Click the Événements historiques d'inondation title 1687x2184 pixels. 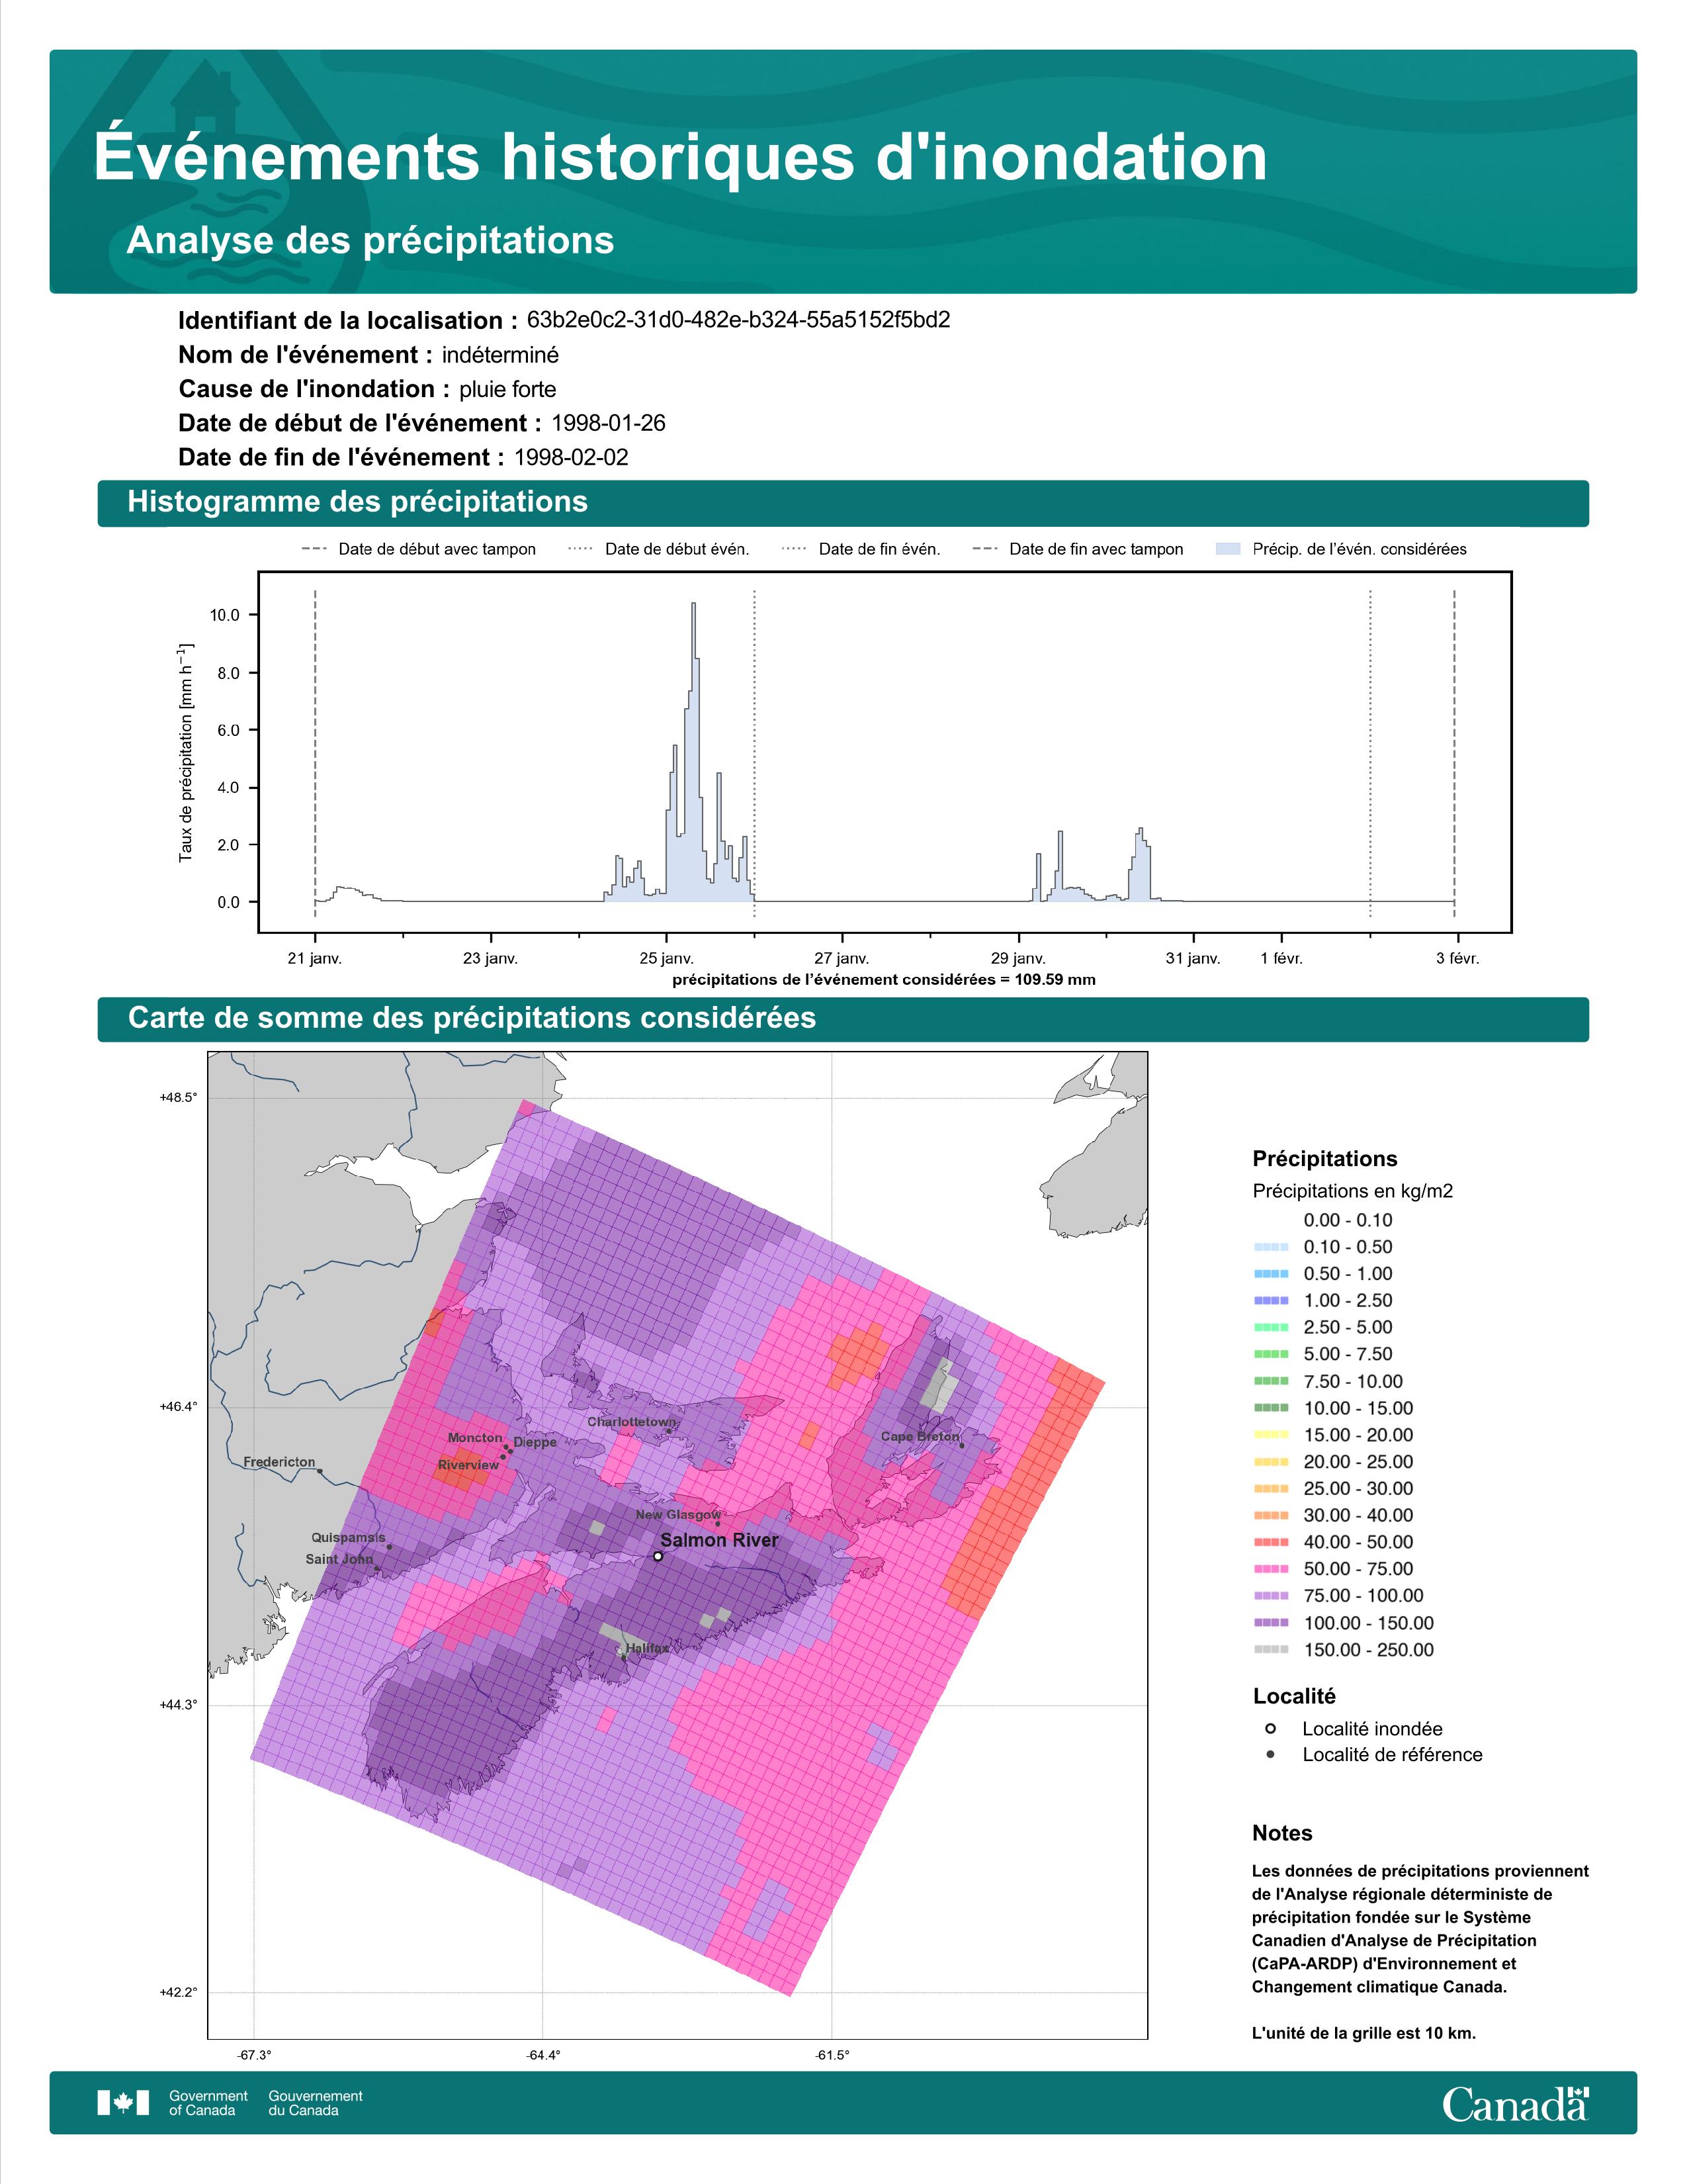click(681, 157)
